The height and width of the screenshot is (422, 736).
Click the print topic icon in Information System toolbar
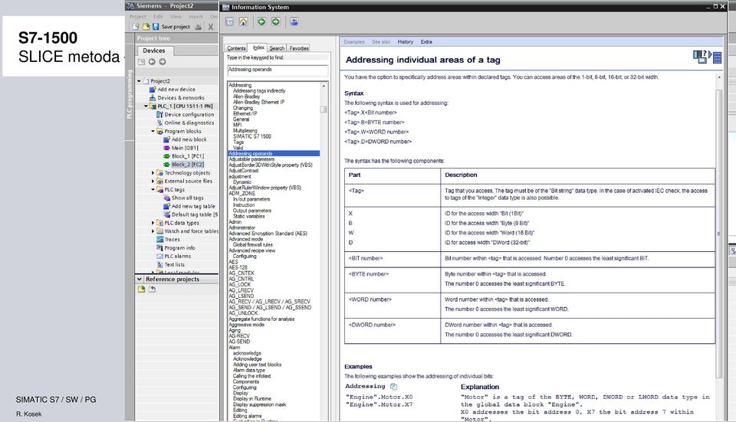pyautogui.click(x=294, y=21)
